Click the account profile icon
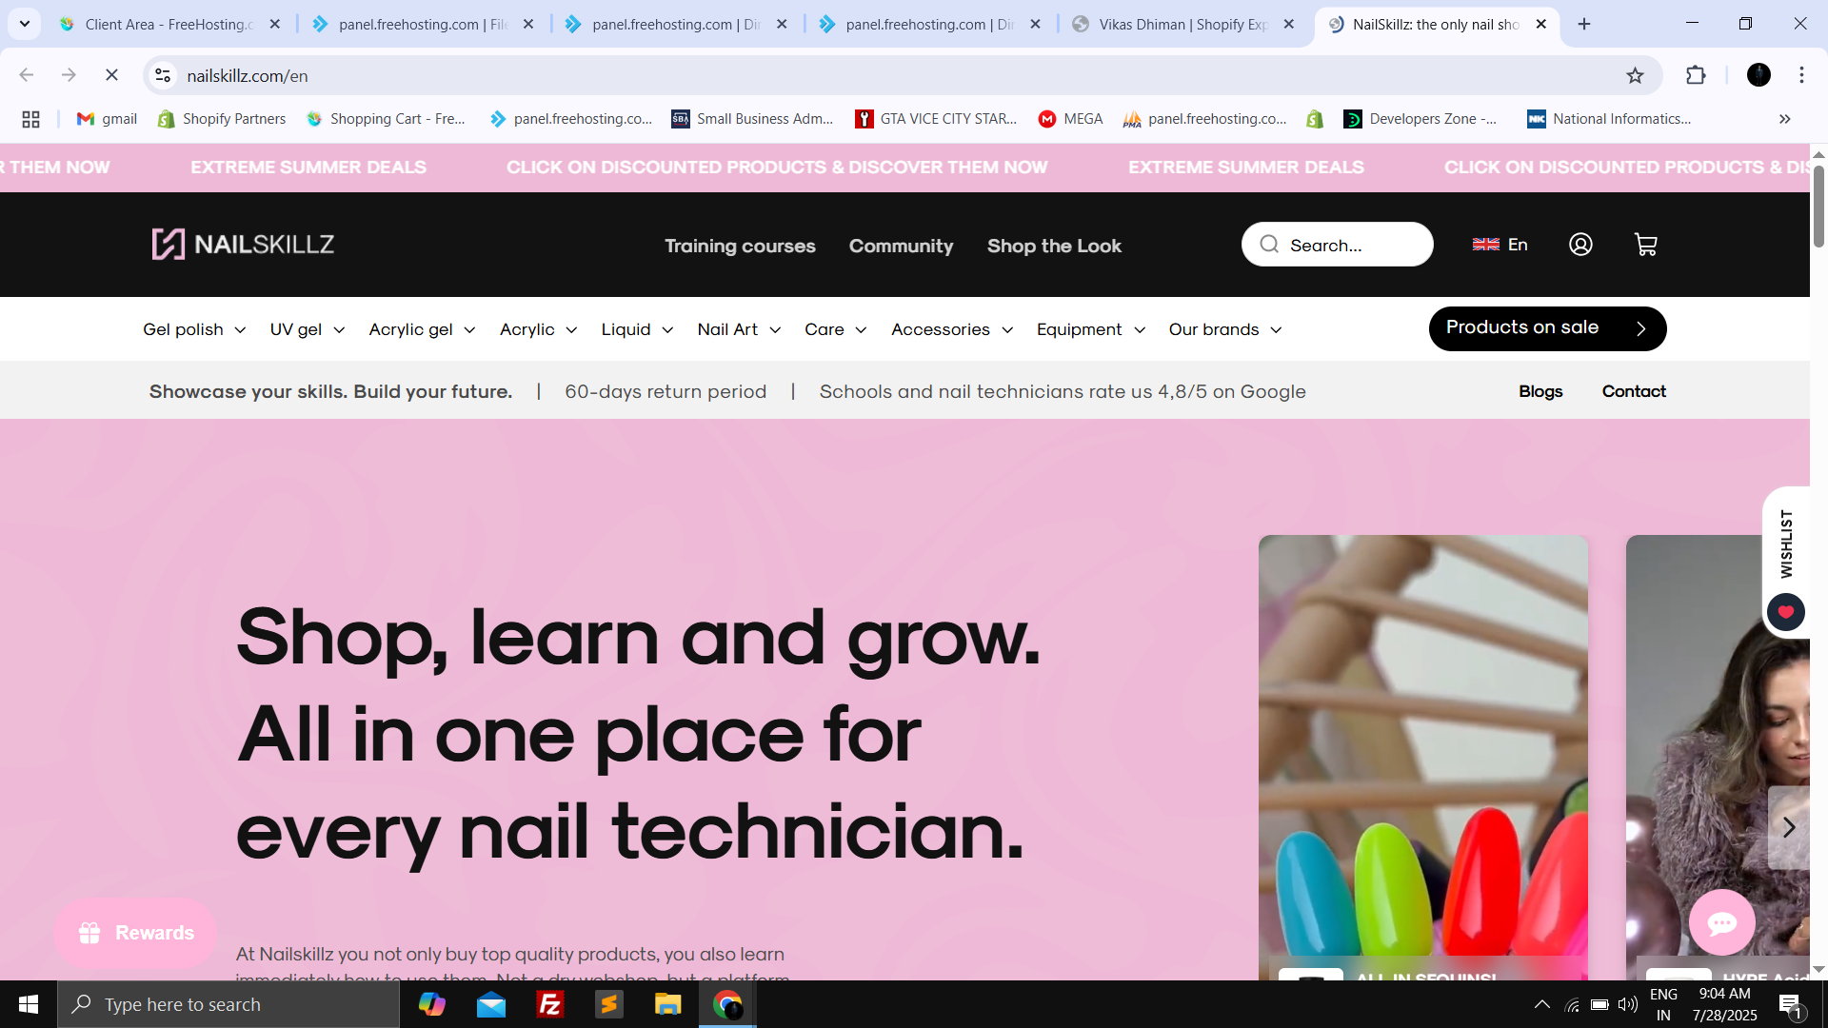 (x=1580, y=245)
